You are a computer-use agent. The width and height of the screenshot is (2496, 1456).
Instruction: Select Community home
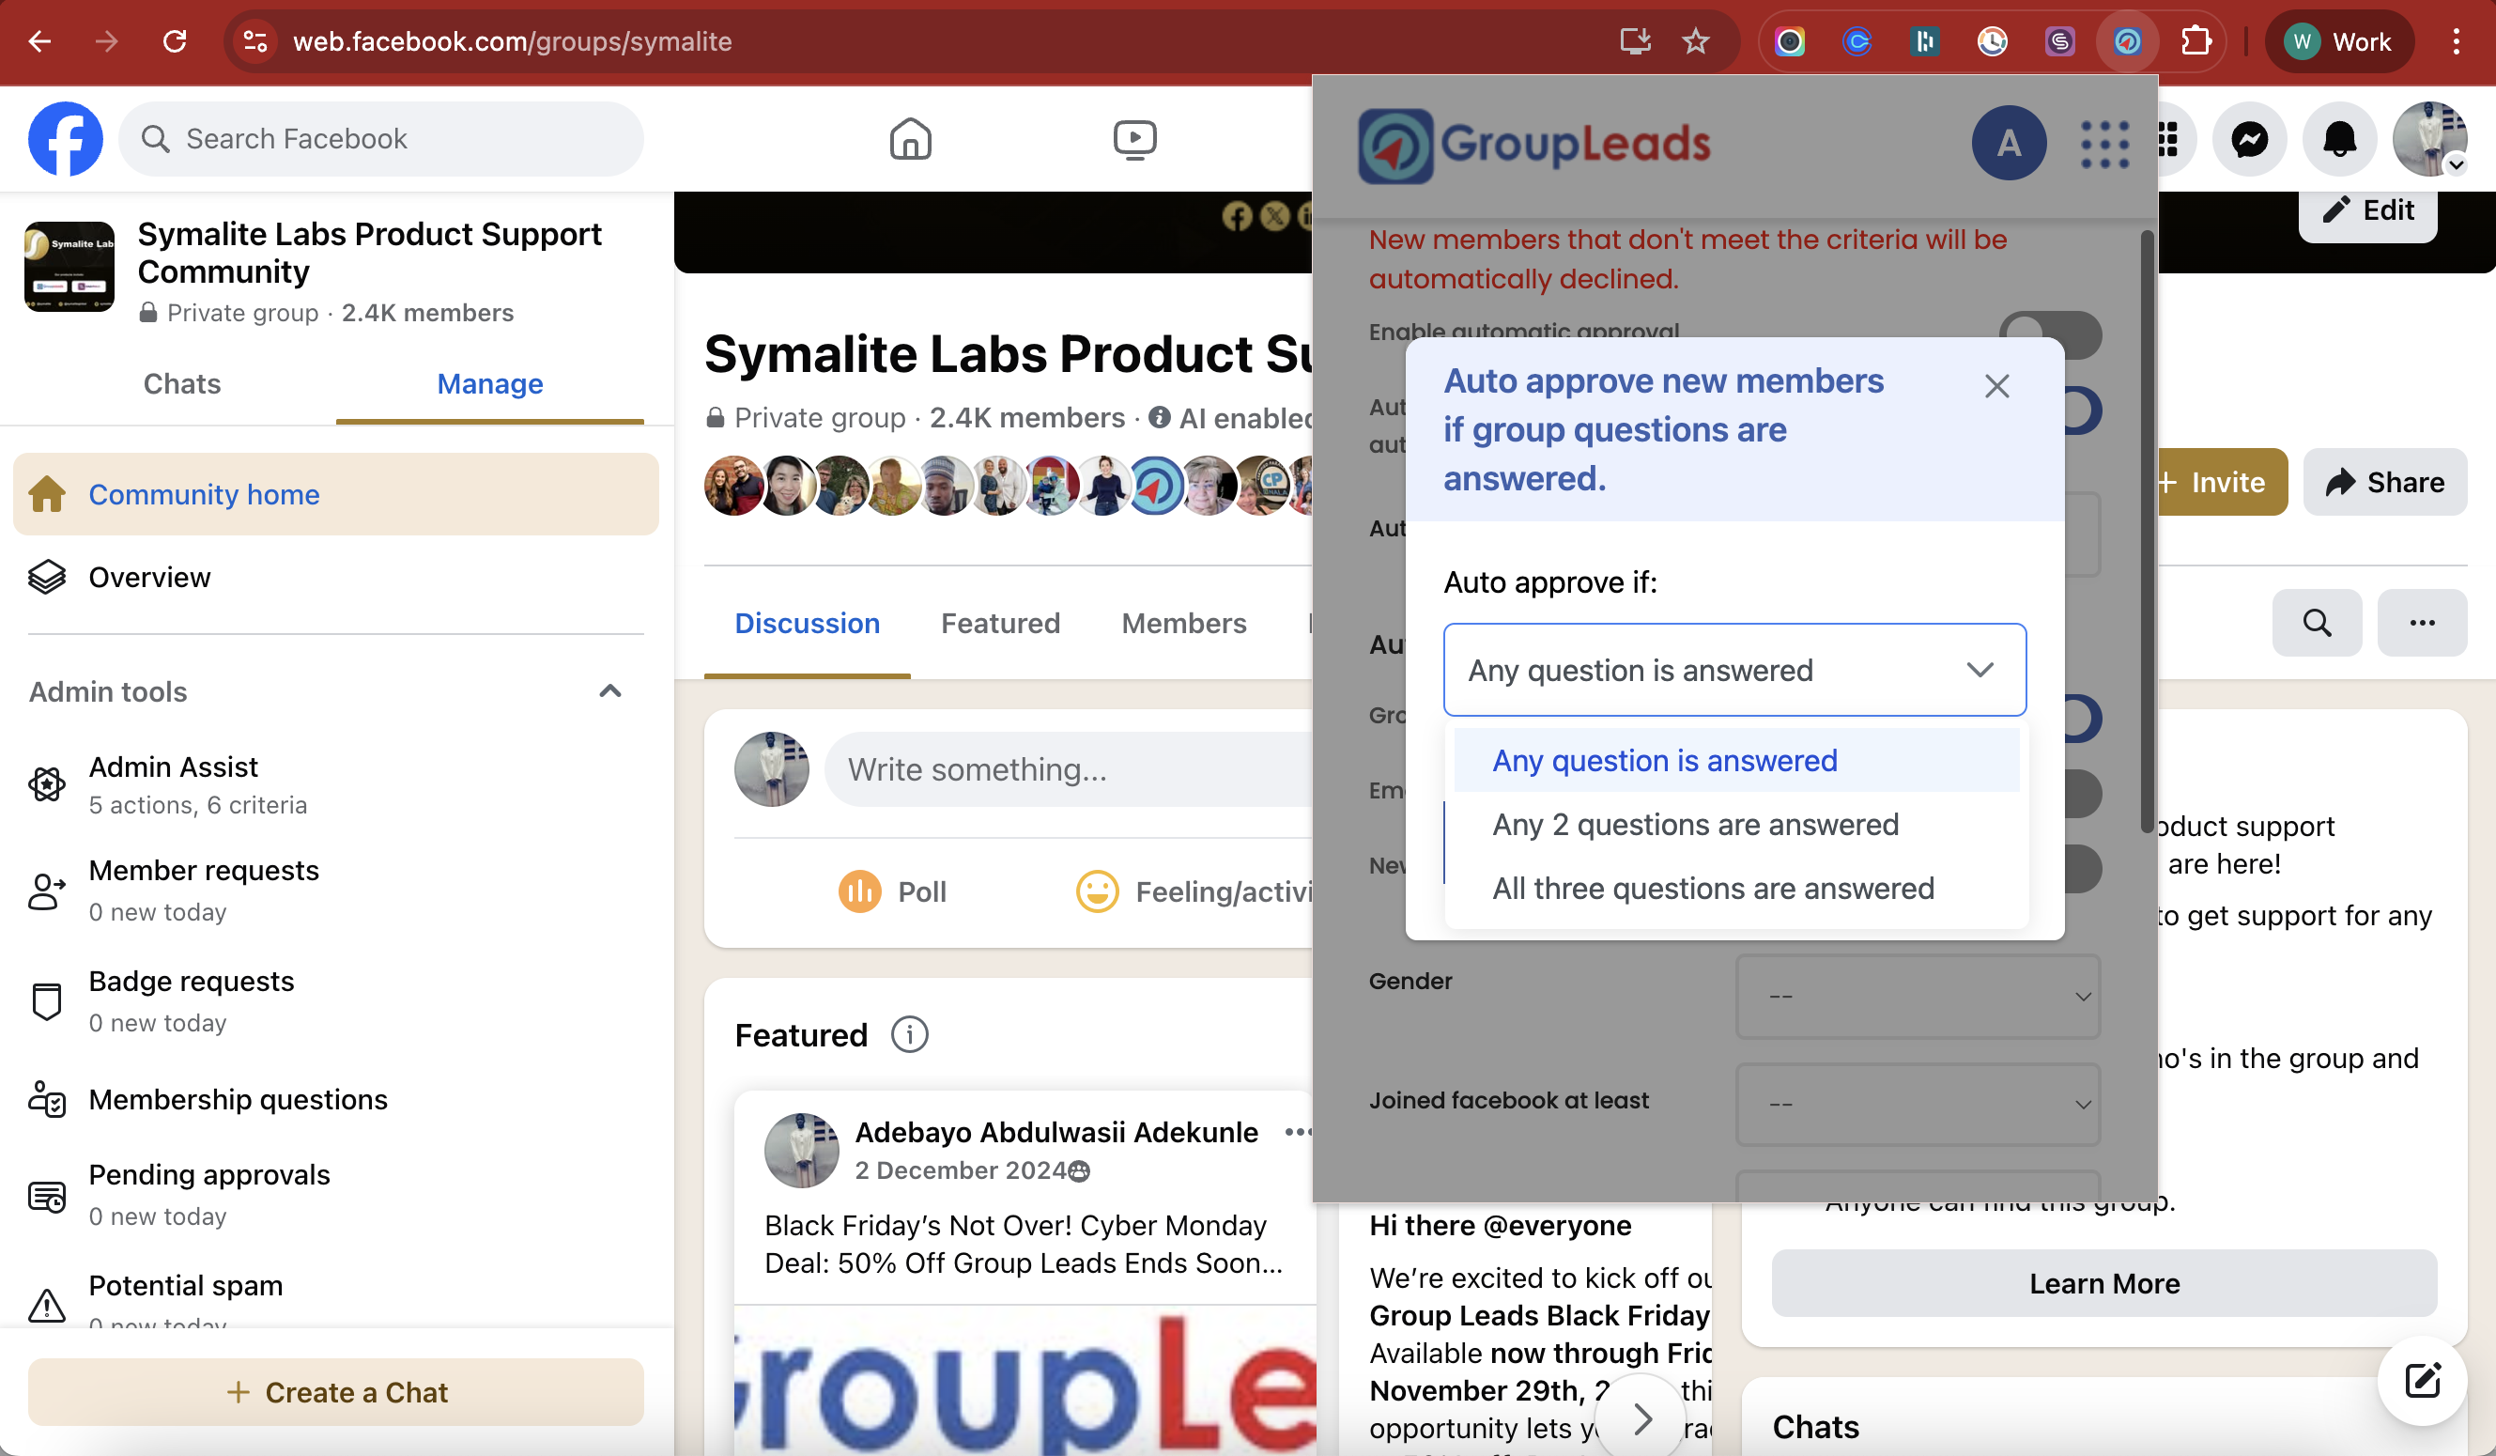[335, 494]
